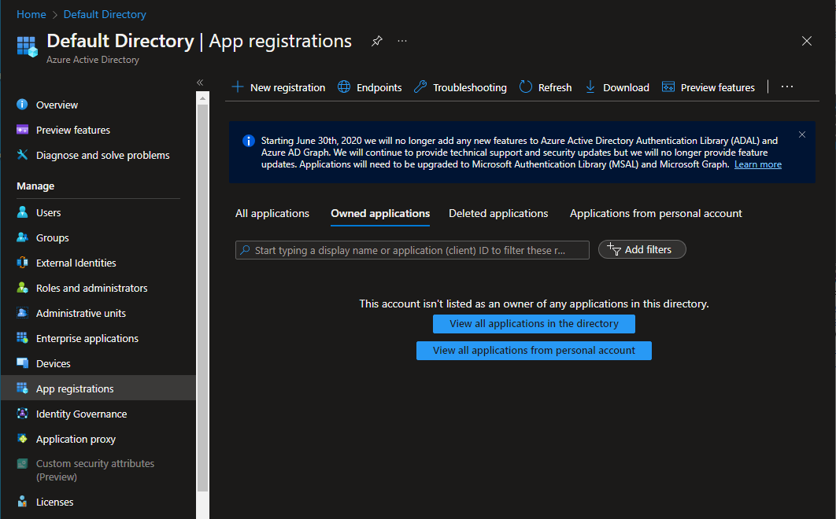Click the Download arrow icon
This screenshot has height=519, width=836.
coord(590,86)
